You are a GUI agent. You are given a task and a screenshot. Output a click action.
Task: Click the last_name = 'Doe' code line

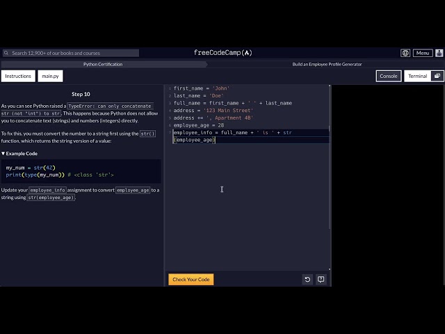point(198,96)
